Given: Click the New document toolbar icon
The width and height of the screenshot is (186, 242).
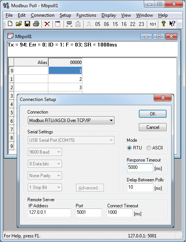Looking at the screenshot, I should [x=10, y=24].
